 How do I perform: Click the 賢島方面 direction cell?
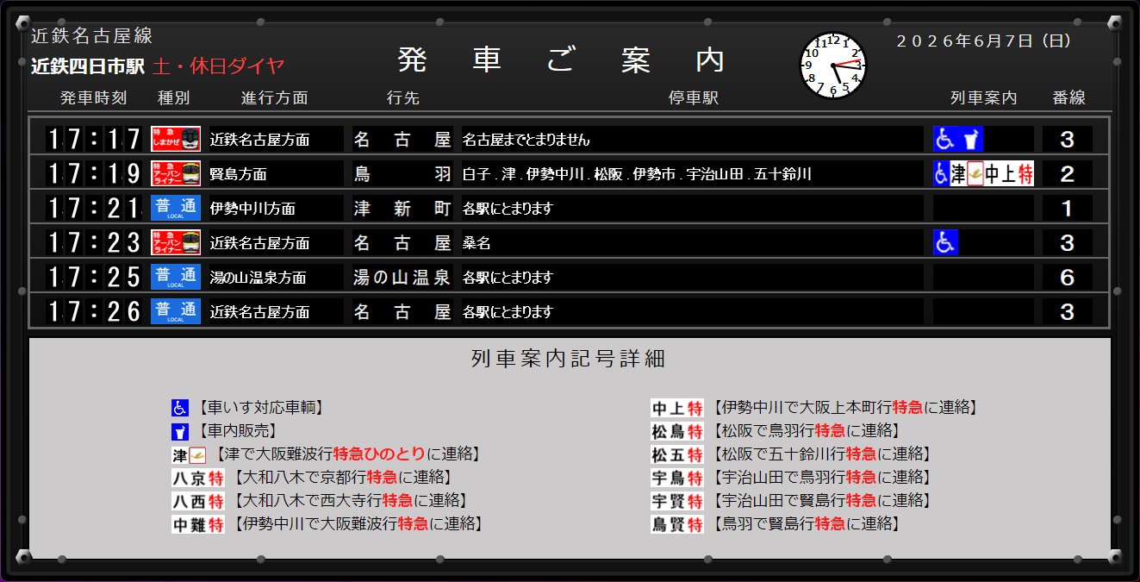[x=276, y=174]
